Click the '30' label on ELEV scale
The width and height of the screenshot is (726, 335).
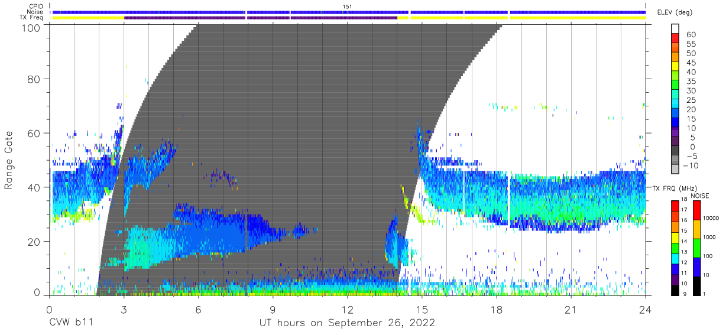pos(691,91)
